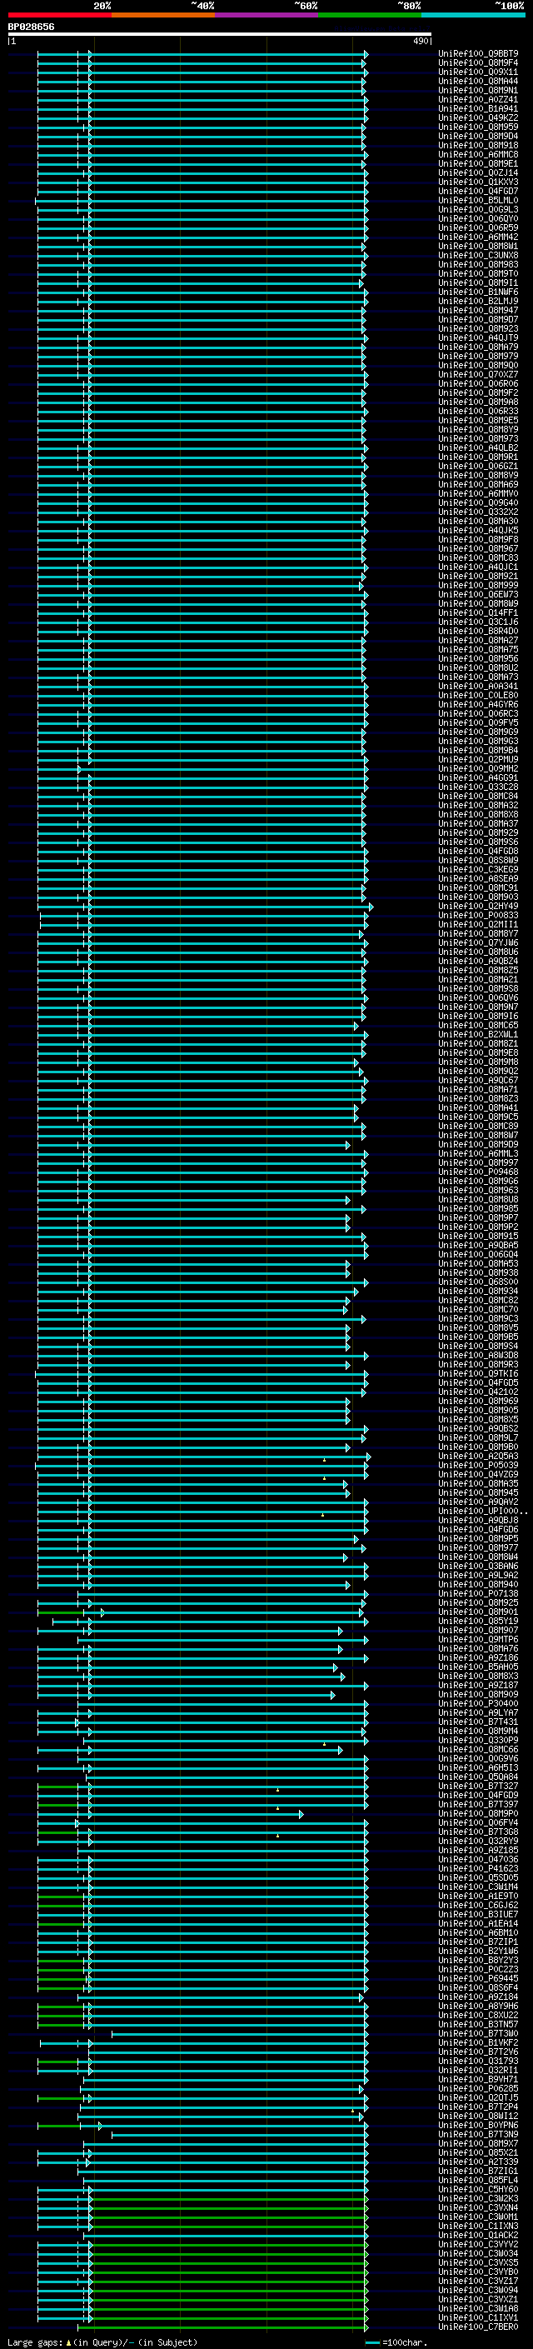Open hit UniRef100_Q09X11

coord(478,72)
